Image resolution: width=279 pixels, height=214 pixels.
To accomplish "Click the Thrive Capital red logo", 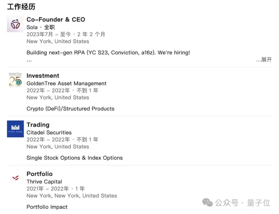I will click(16, 178).
